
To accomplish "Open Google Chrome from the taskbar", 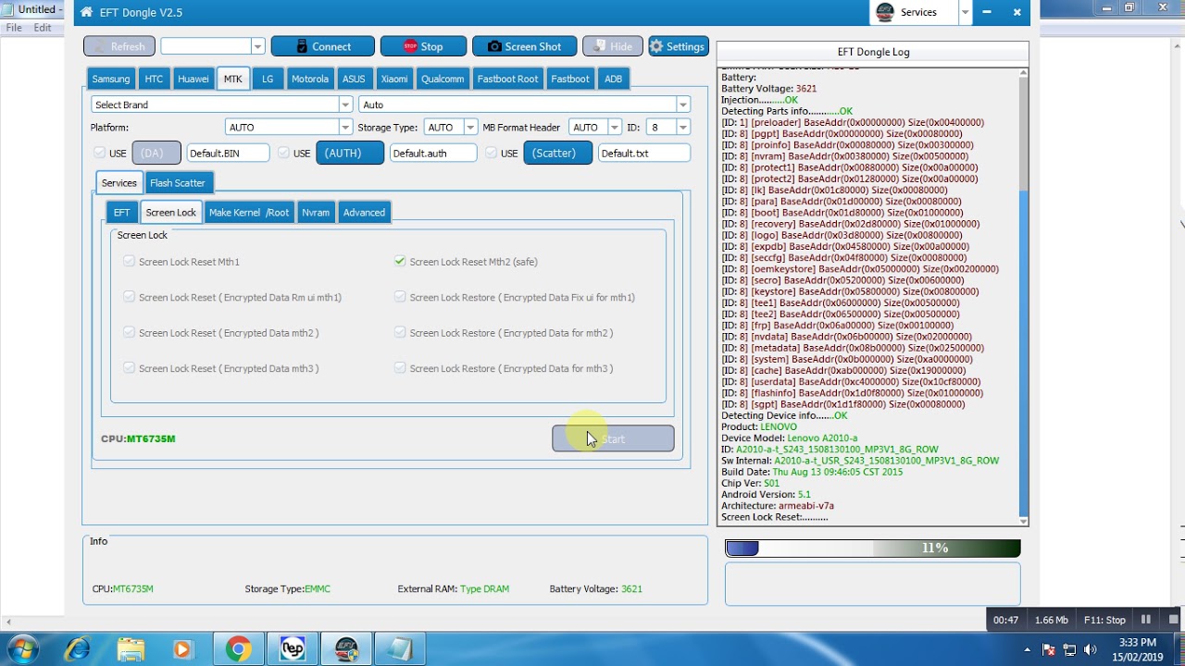I will [x=238, y=649].
